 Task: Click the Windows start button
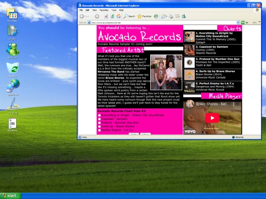(11, 196)
